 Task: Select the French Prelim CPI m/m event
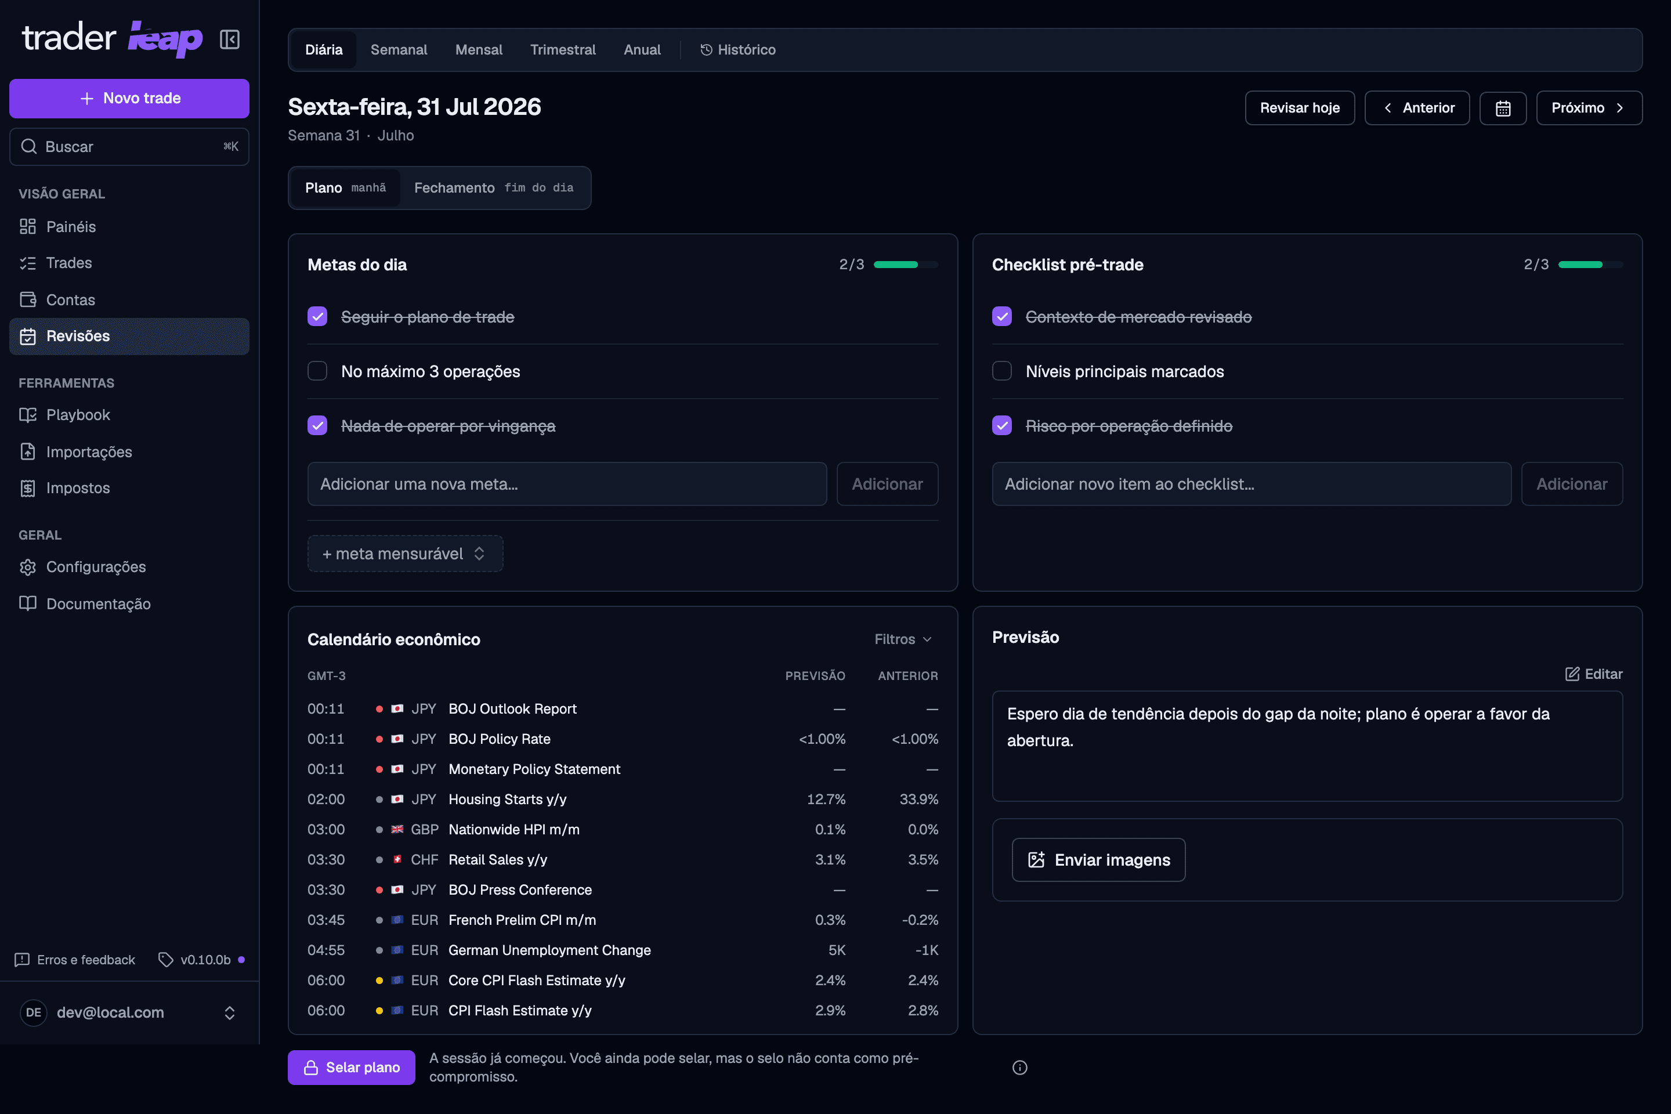(623, 919)
